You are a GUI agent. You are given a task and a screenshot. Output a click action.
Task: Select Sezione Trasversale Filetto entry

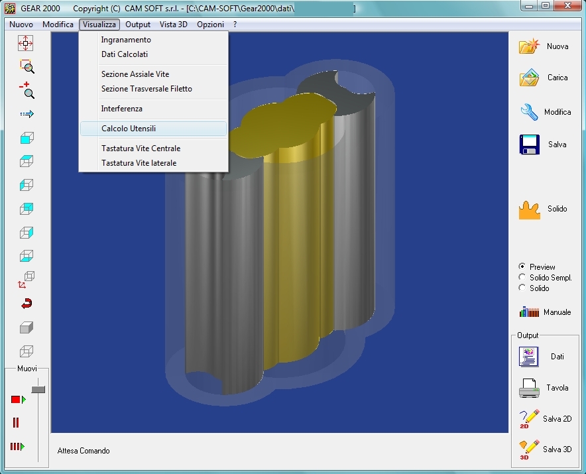[x=153, y=89]
